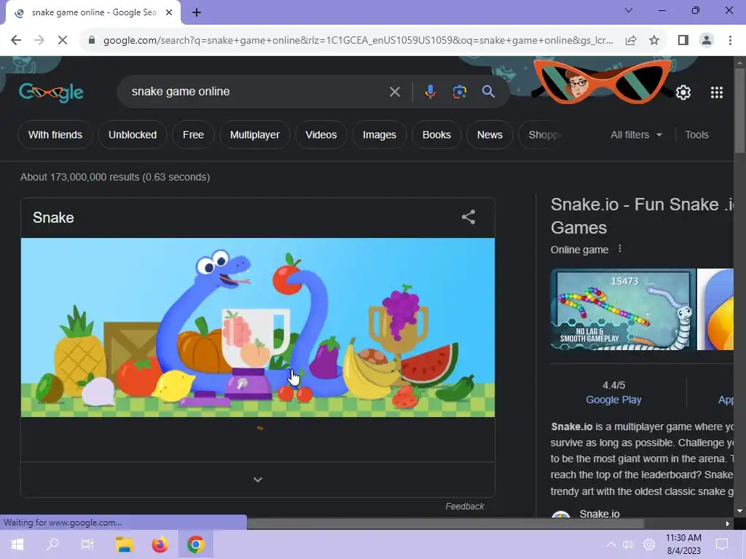The width and height of the screenshot is (746, 559).
Task: Click the Chrome taskbar icon
Action: click(x=195, y=544)
